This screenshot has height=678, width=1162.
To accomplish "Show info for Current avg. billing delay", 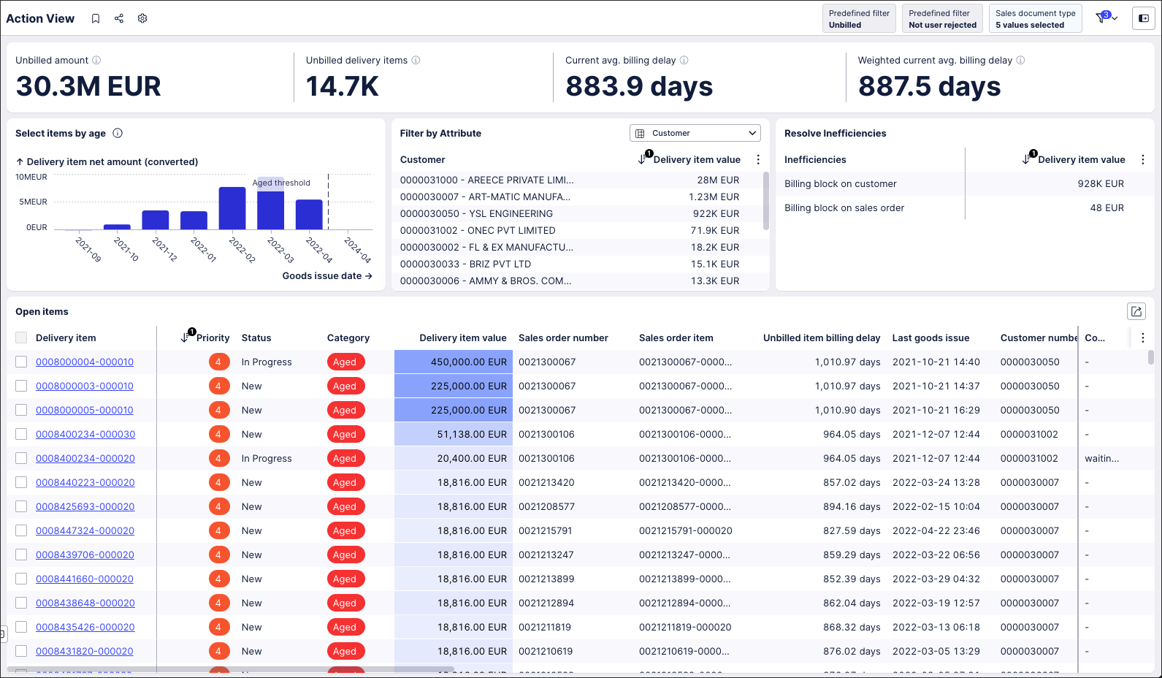I will tap(684, 61).
